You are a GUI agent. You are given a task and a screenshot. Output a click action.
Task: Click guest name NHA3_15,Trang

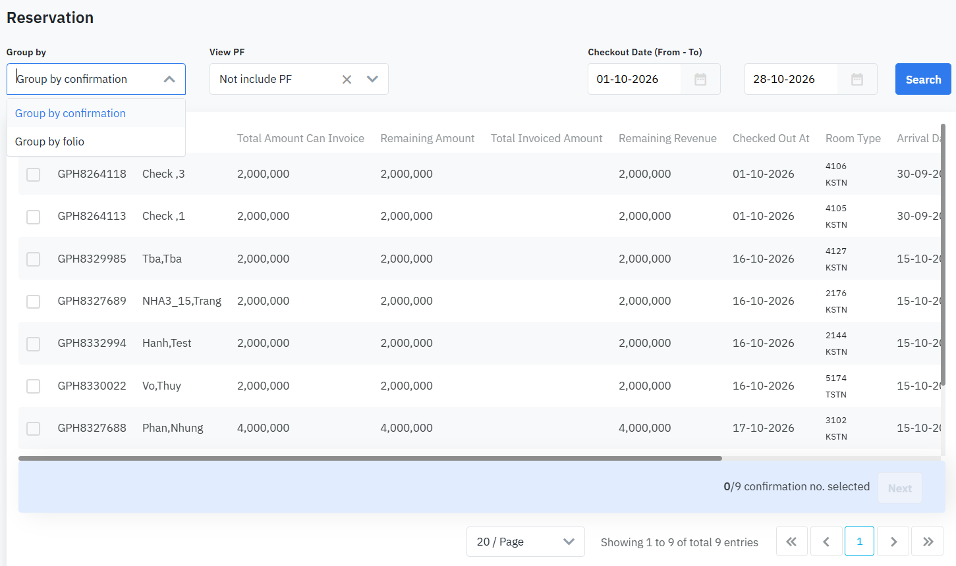pyautogui.click(x=182, y=301)
